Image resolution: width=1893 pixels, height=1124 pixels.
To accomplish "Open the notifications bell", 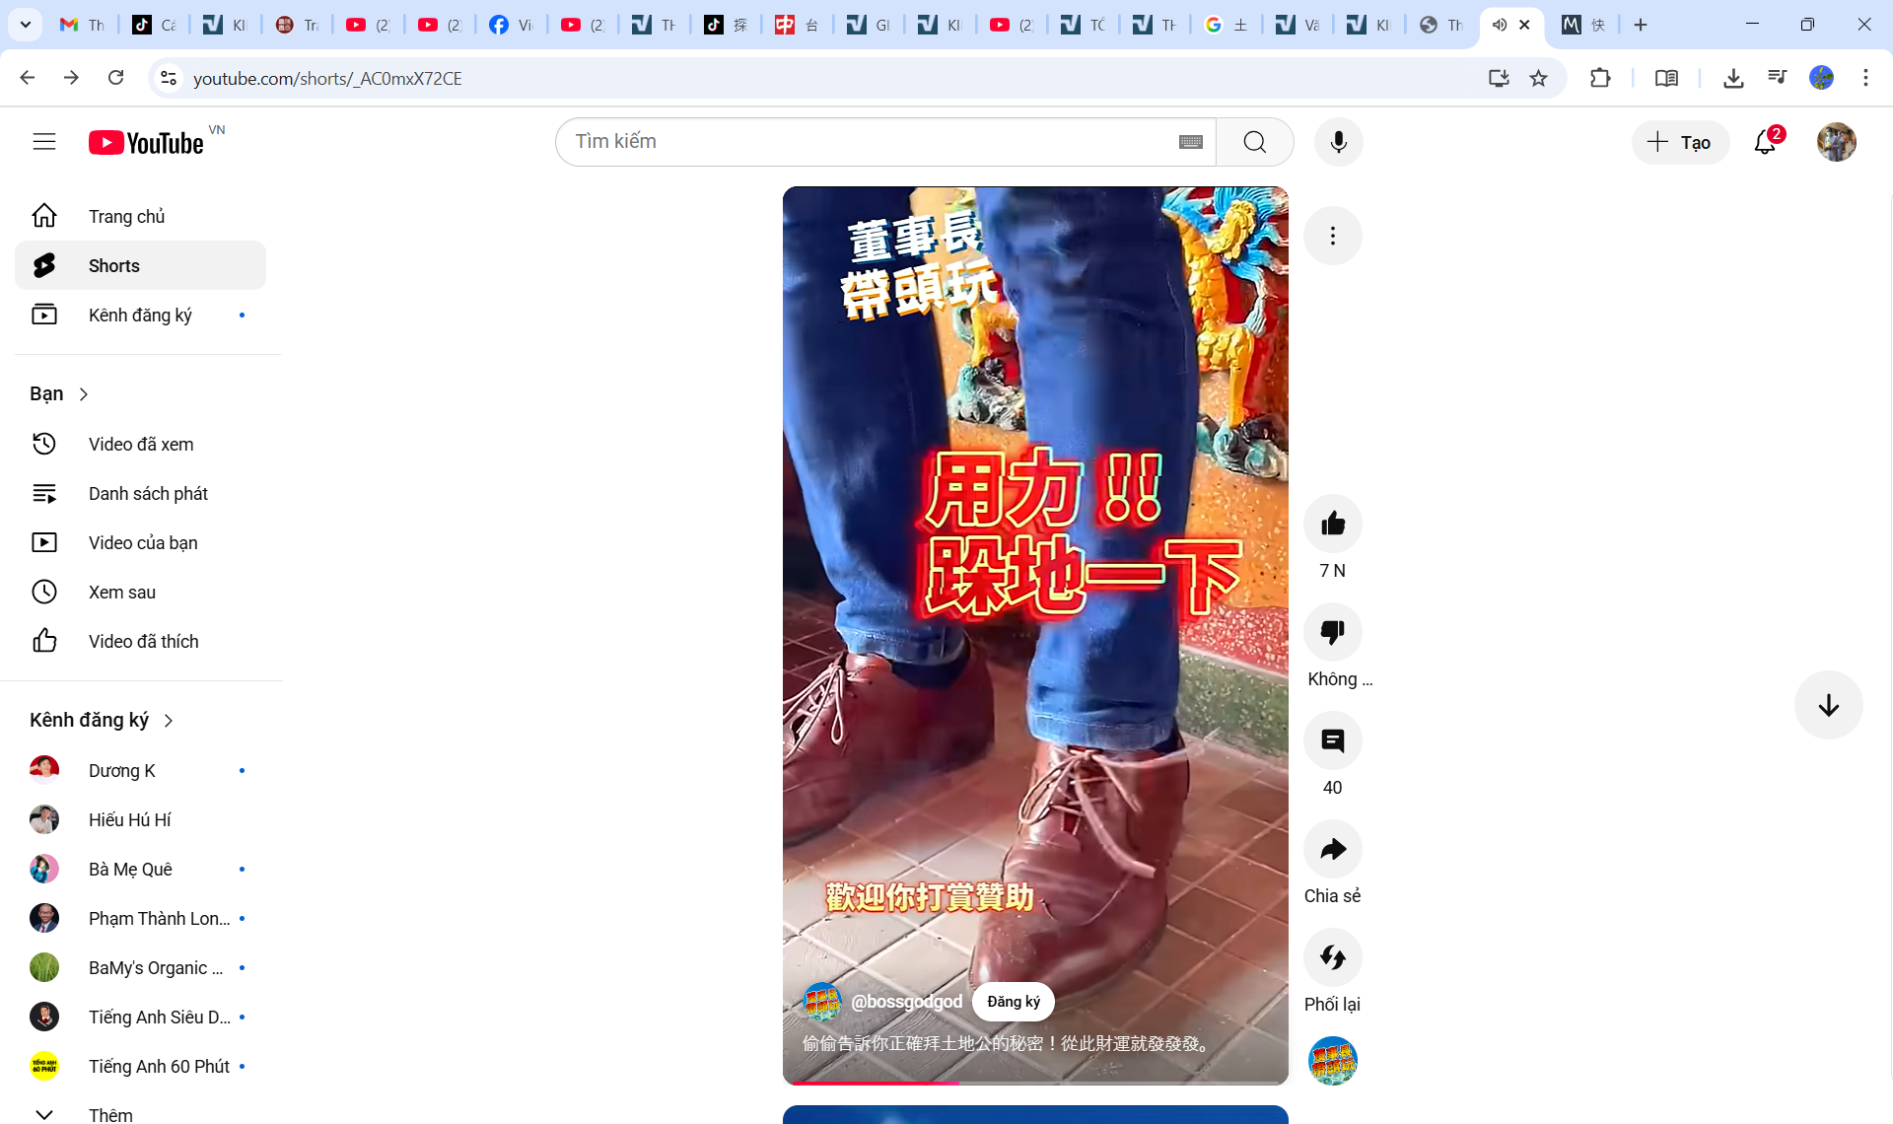I will coord(1764,142).
